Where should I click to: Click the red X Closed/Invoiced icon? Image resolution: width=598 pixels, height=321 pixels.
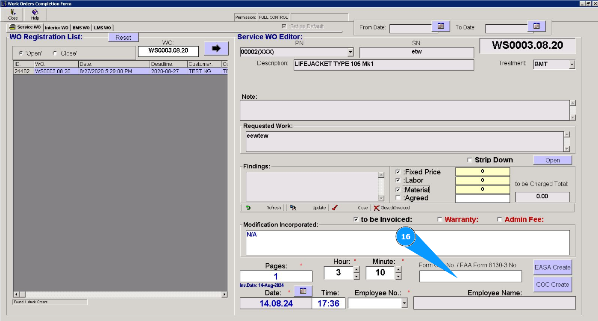pyautogui.click(x=376, y=208)
